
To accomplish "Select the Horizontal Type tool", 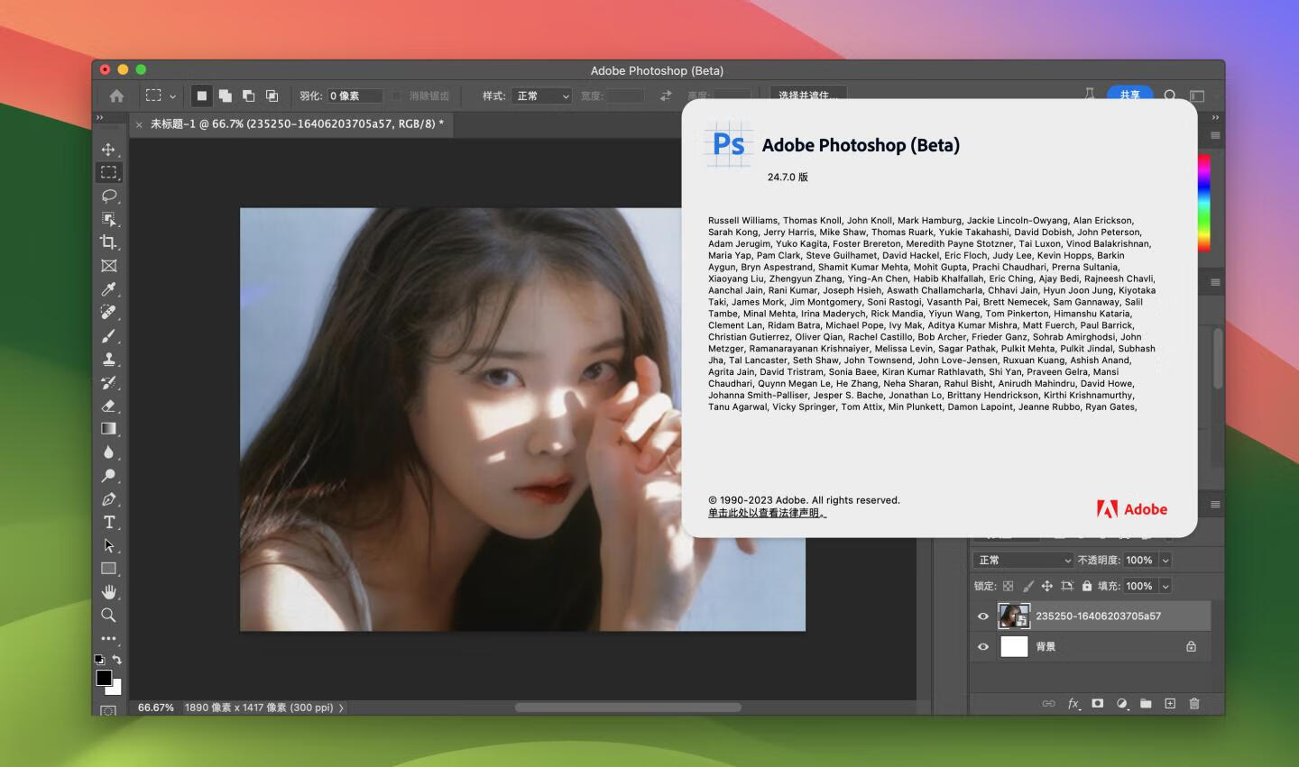I will point(108,523).
